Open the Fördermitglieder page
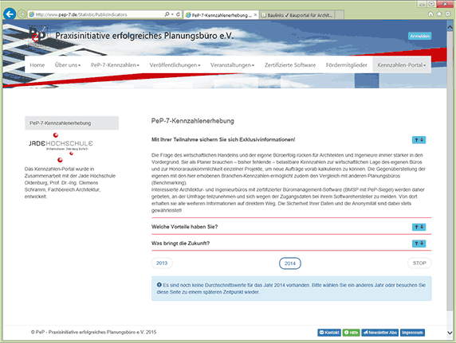This screenshot has height=343, width=456. (x=346, y=65)
